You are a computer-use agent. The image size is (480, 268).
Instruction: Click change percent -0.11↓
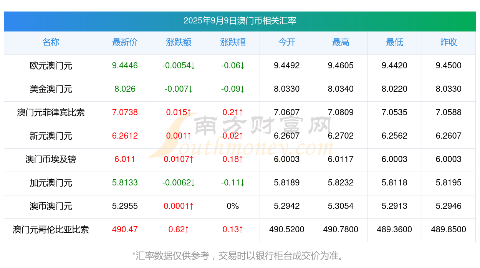(233, 183)
